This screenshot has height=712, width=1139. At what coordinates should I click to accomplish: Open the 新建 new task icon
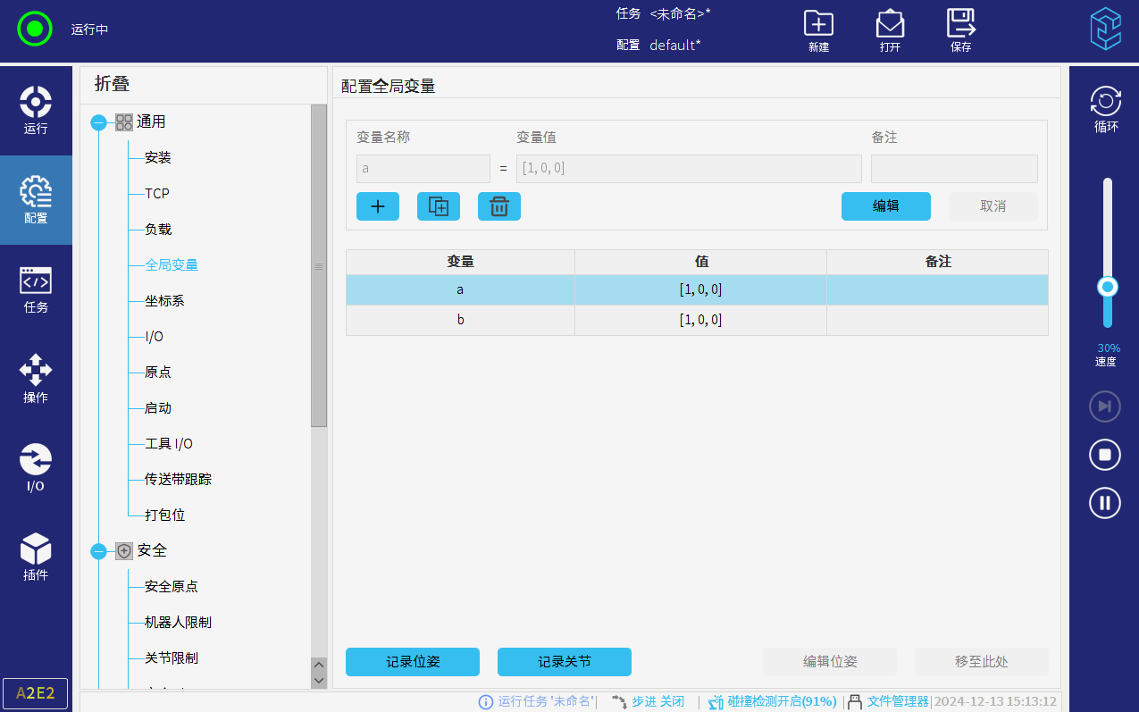pyautogui.click(x=818, y=31)
